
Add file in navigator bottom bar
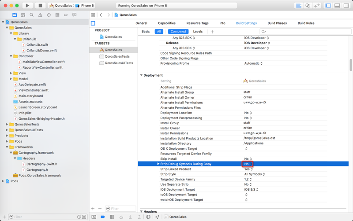(x=4, y=217)
